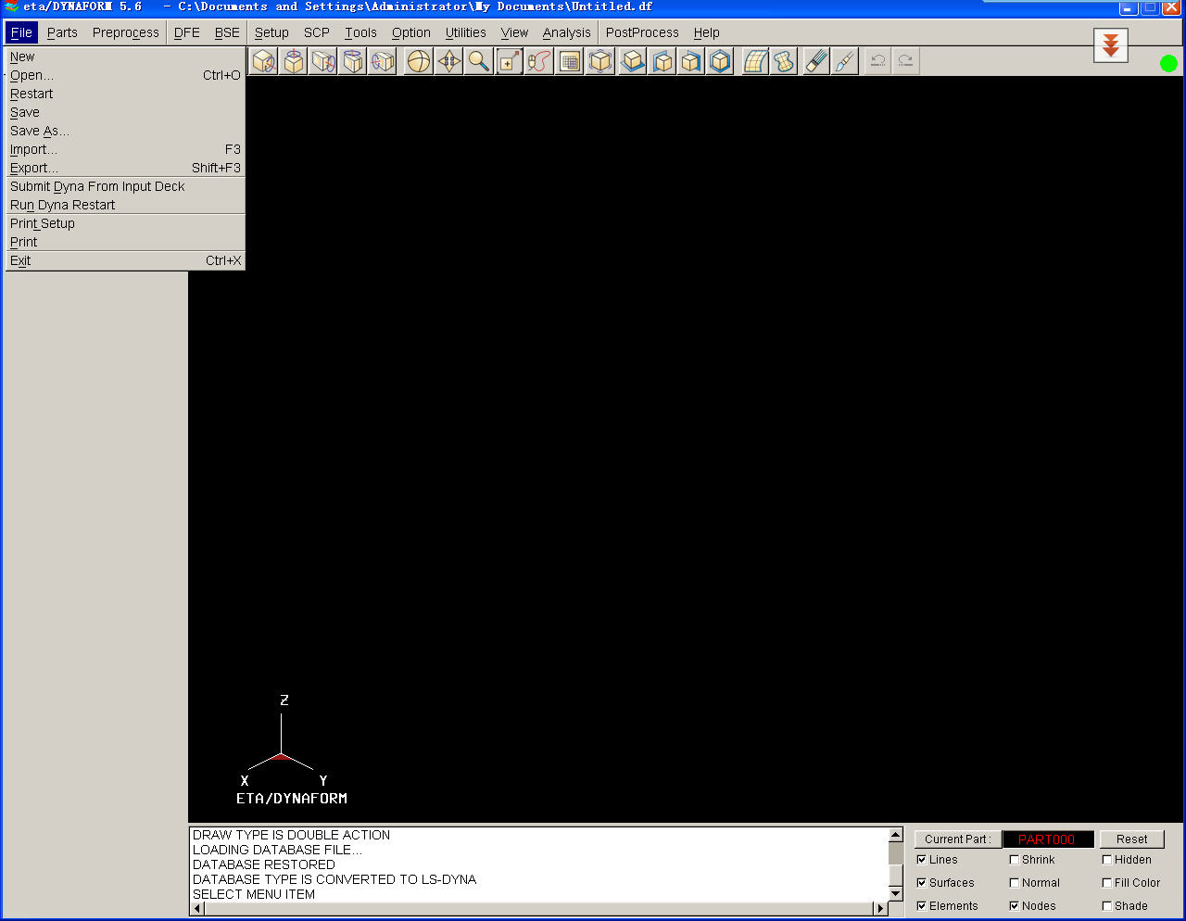The width and height of the screenshot is (1186, 921).
Task: Click the fit-to-screen cube icon
Action: (600, 62)
